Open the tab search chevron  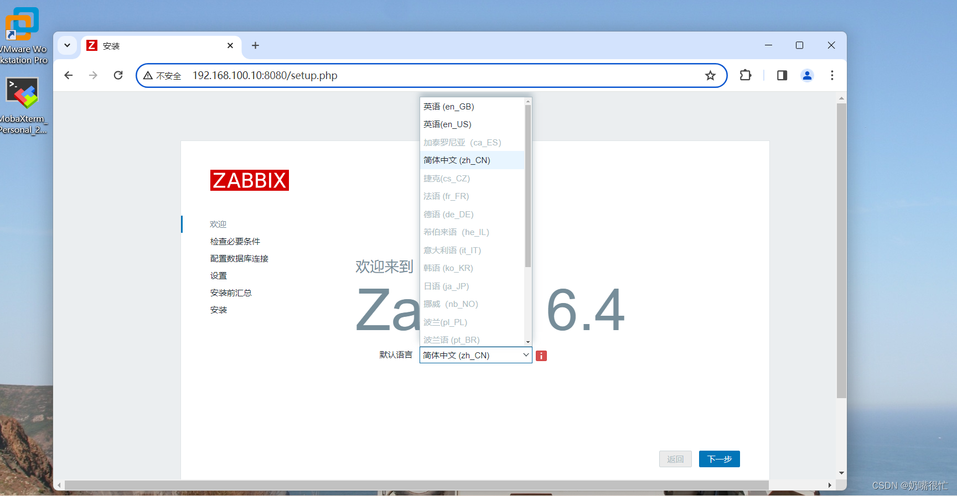pos(67,45)
